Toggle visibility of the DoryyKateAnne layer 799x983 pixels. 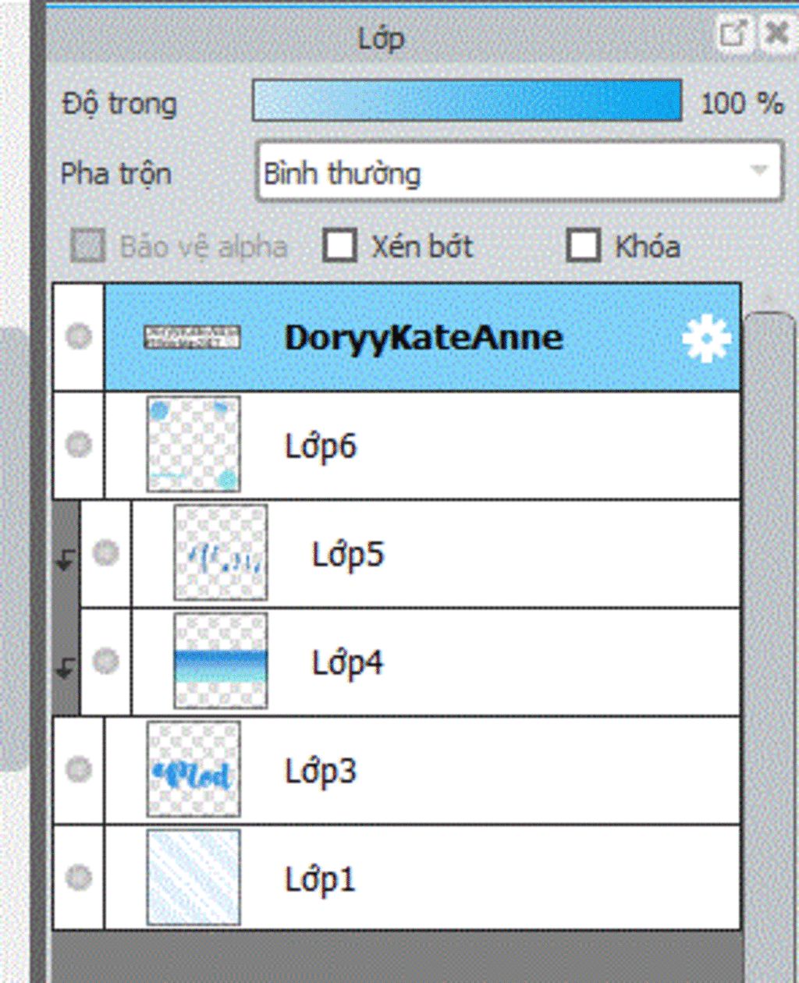78,336
